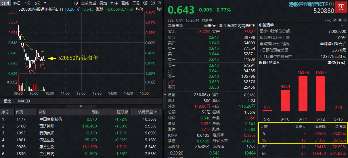Select 中国生物制药 row in holdings
Image resolution: width=348 pixels, height=158 pixels.
[51, 119]
